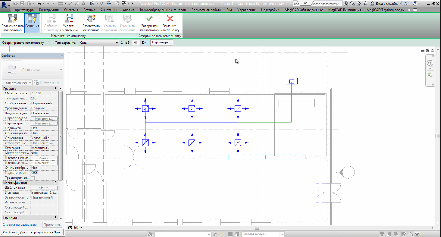
Task: Click the blue air handling unit symbol in plan
Action: pos(291,81)
